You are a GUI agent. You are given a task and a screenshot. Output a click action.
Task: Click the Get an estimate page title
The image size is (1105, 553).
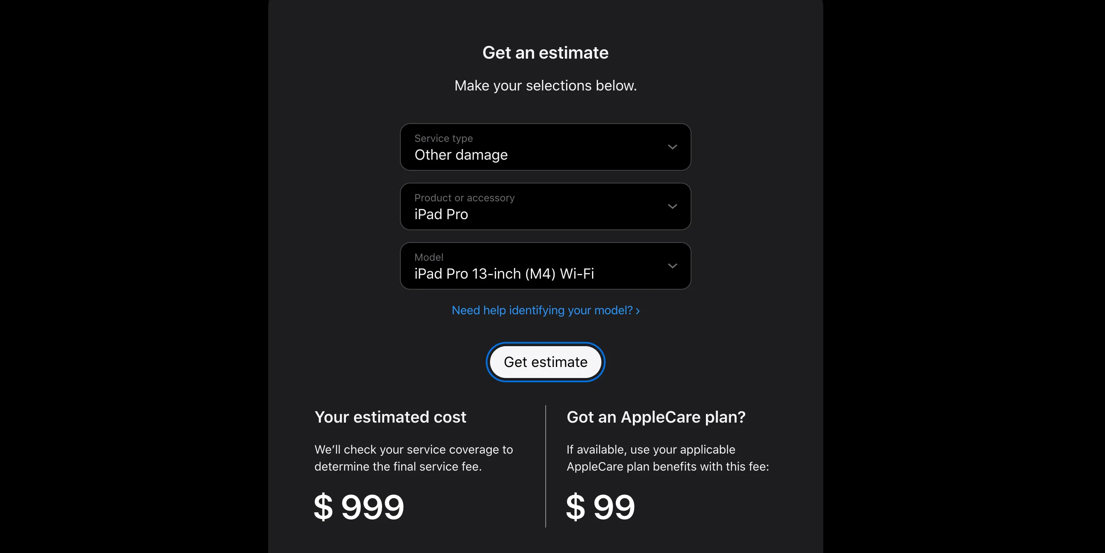pos(545,52)
